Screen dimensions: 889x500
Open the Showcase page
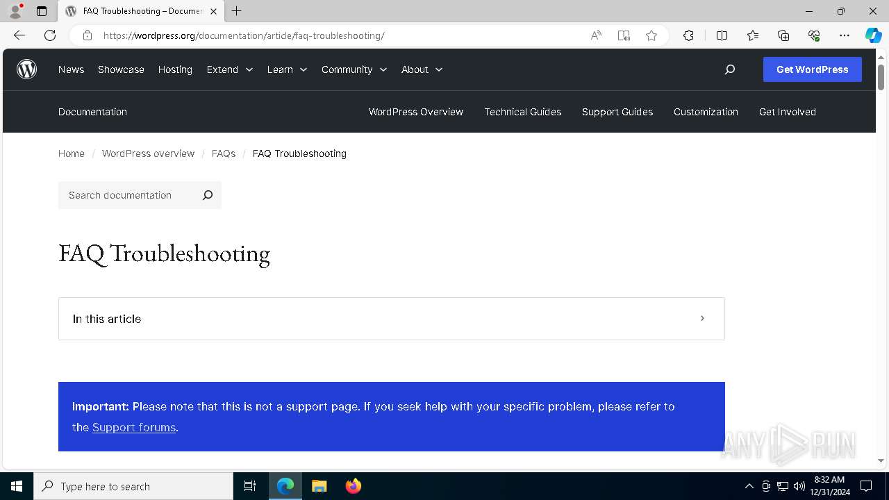click(121, 69)
